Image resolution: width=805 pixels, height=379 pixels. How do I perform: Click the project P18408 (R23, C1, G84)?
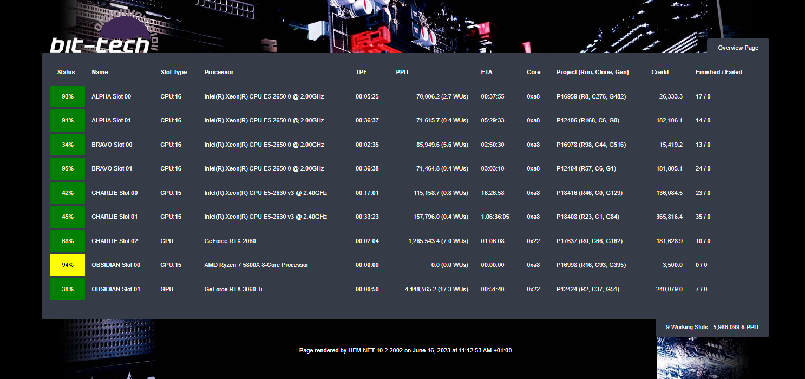588,217
